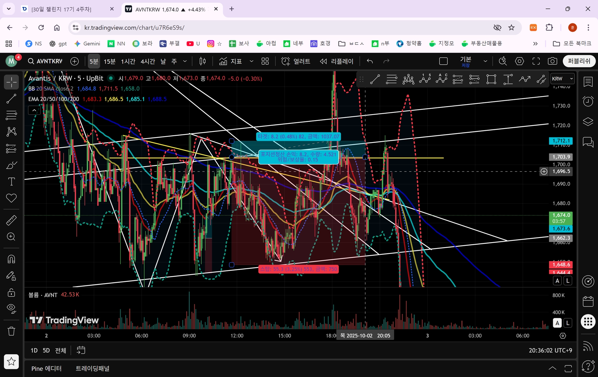The width and height of the screenshot is (598, 377).
Task: Open the KRW currency dropdown
Action: click(x=562, y=79)
